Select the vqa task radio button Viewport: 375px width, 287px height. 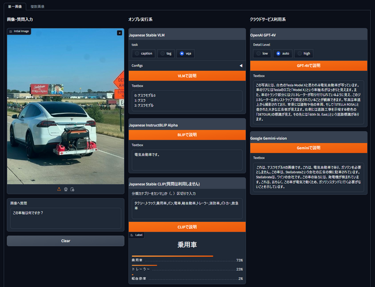[x=182, y=53]
